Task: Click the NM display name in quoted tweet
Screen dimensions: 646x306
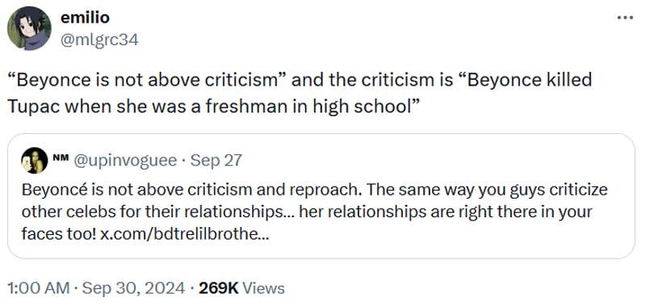Action: point(61,157)
